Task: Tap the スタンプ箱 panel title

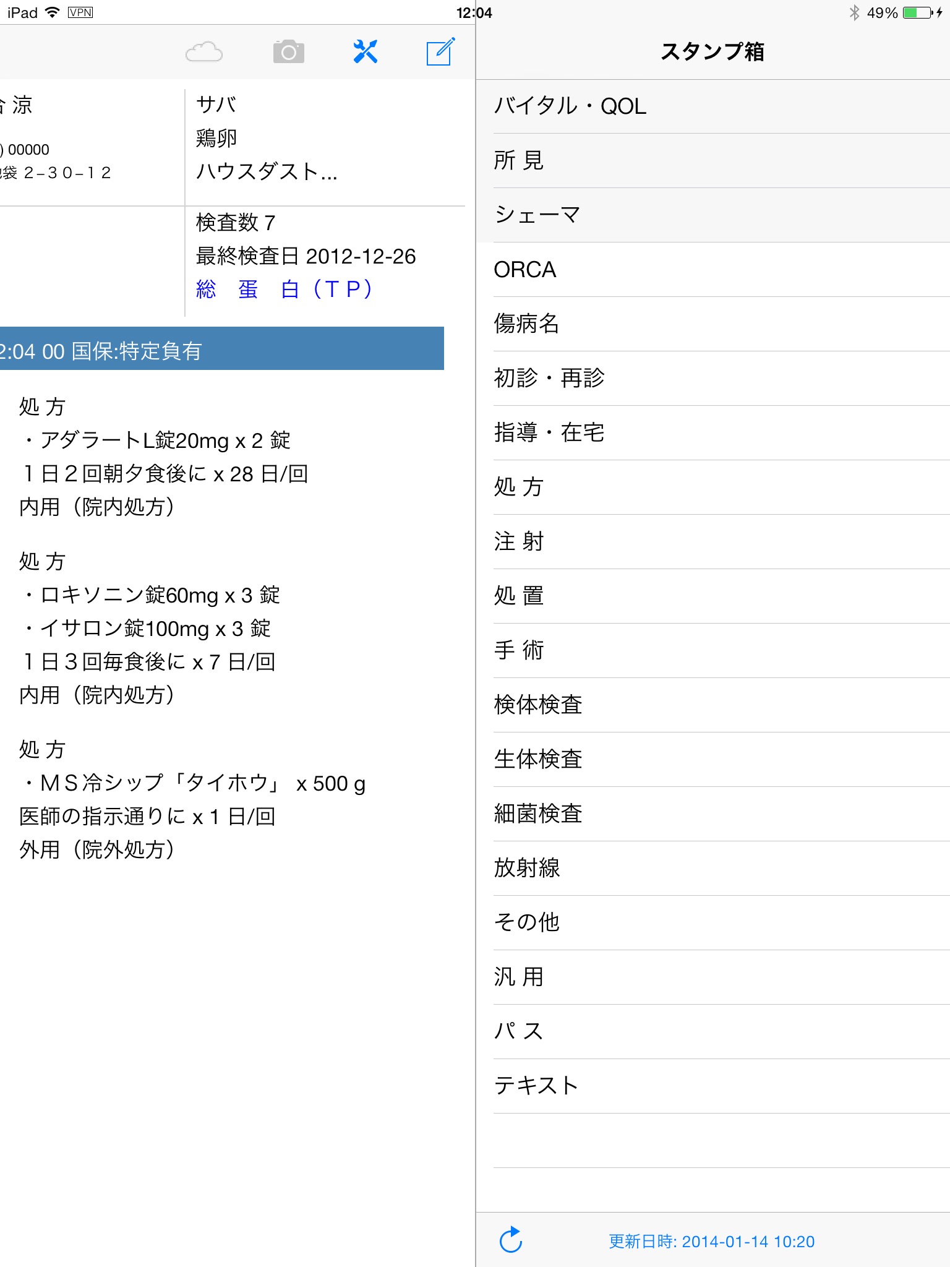Action: 712,52
